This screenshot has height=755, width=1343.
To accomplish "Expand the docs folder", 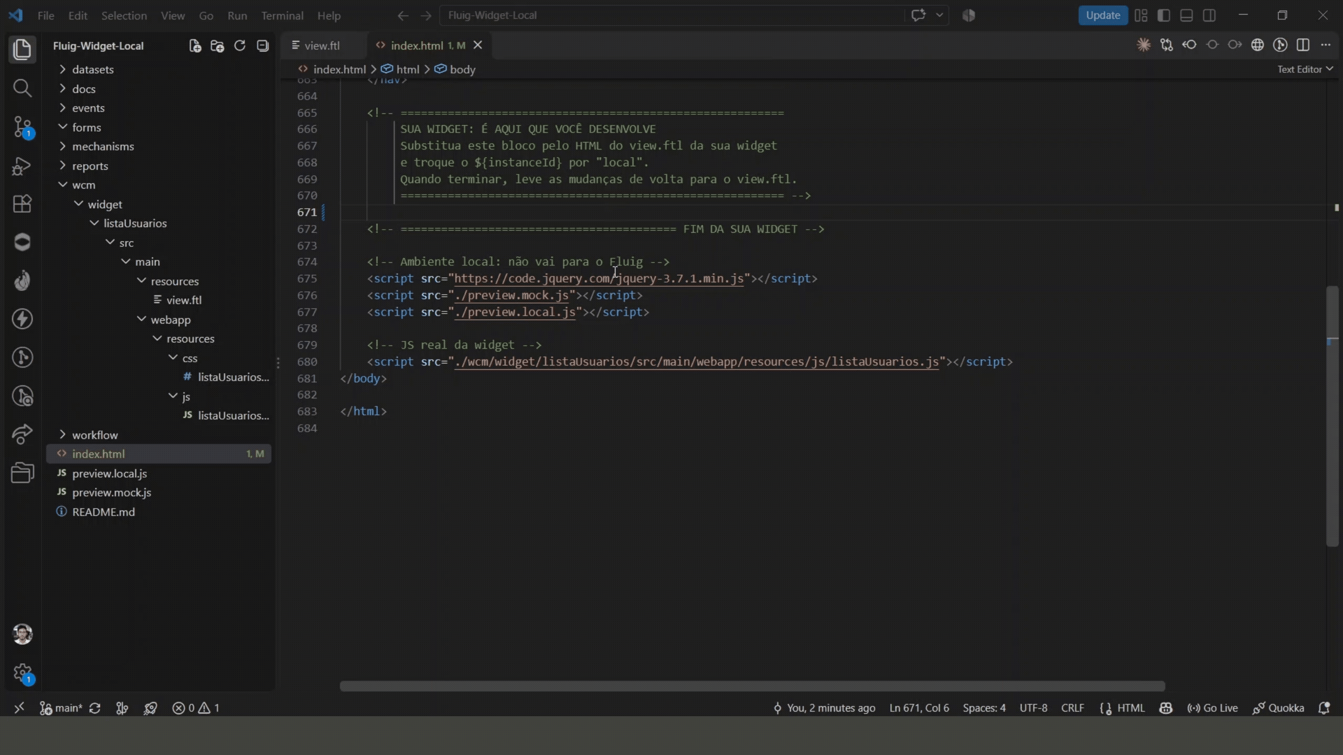I will click(x=158, y=89).
